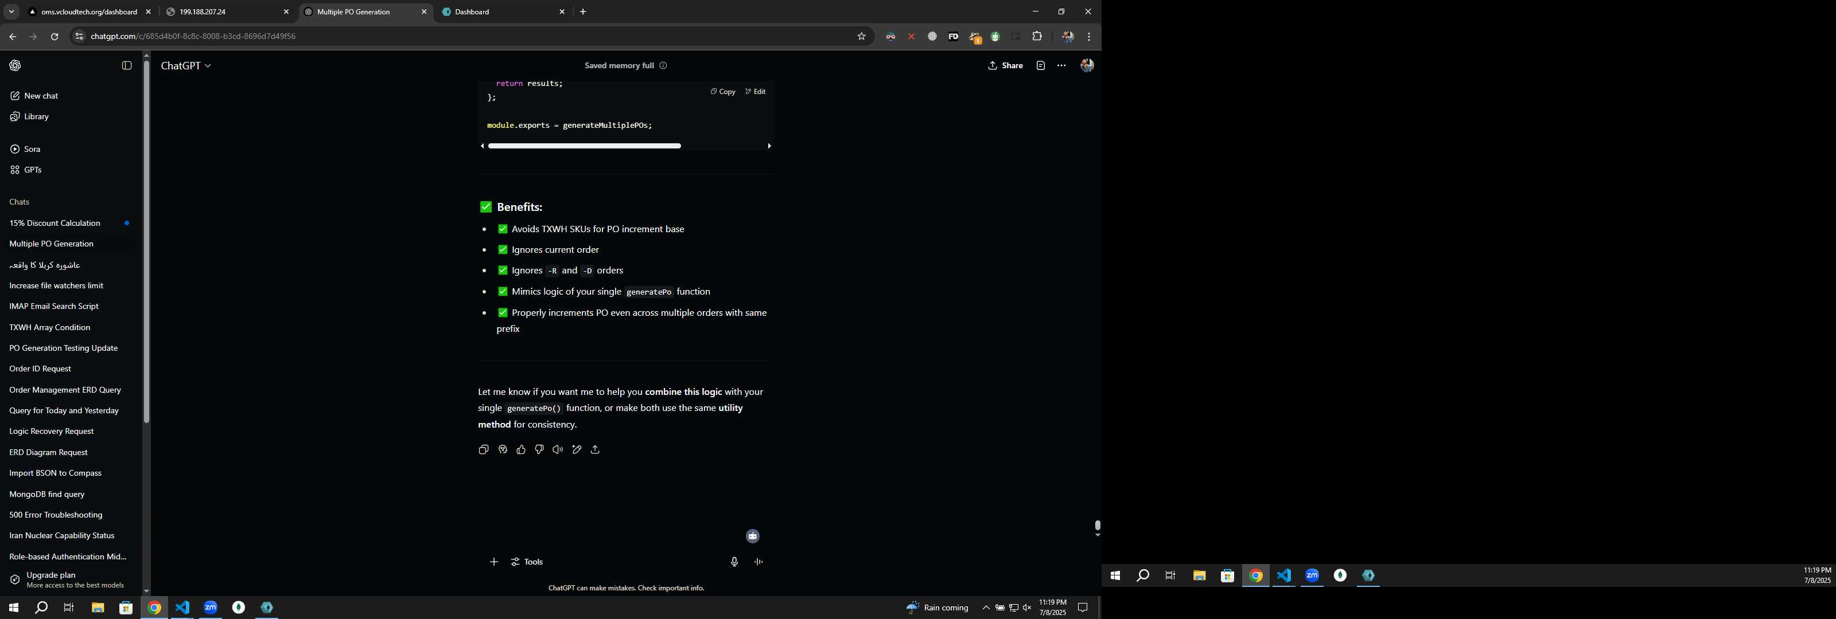Collapse the sidebar with the panel toggle icon
1836x619 pixels.
[x=127, y=65]
